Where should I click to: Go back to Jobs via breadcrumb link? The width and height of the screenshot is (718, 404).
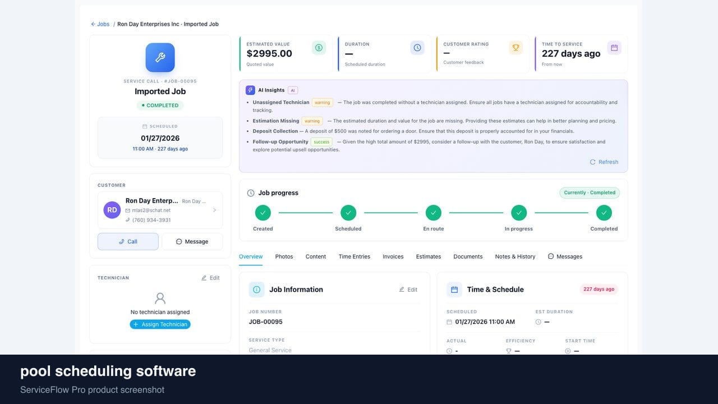pos(100,24)
